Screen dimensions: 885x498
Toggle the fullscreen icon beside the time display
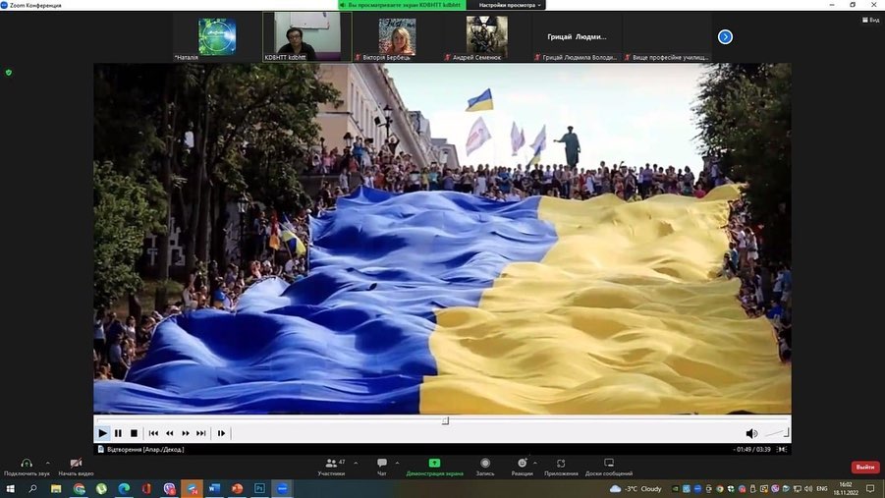pos(782,450)
